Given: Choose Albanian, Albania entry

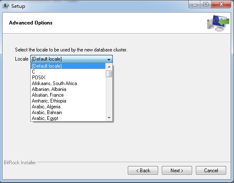Looking at the screenshot, I should (x=68, y=89).
